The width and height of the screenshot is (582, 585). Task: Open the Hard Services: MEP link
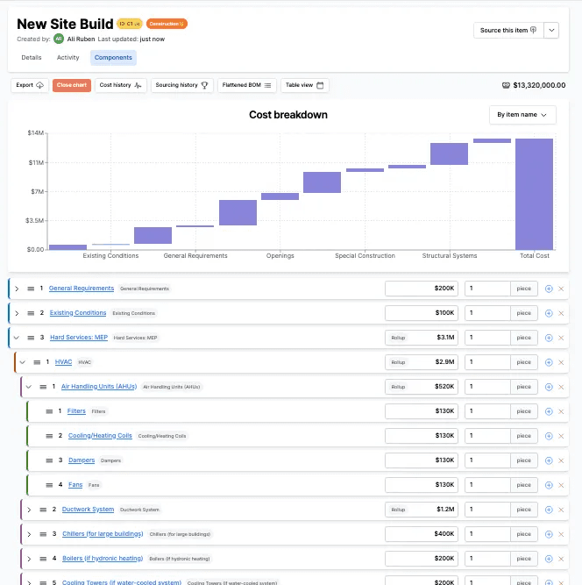tap(79, 338)
